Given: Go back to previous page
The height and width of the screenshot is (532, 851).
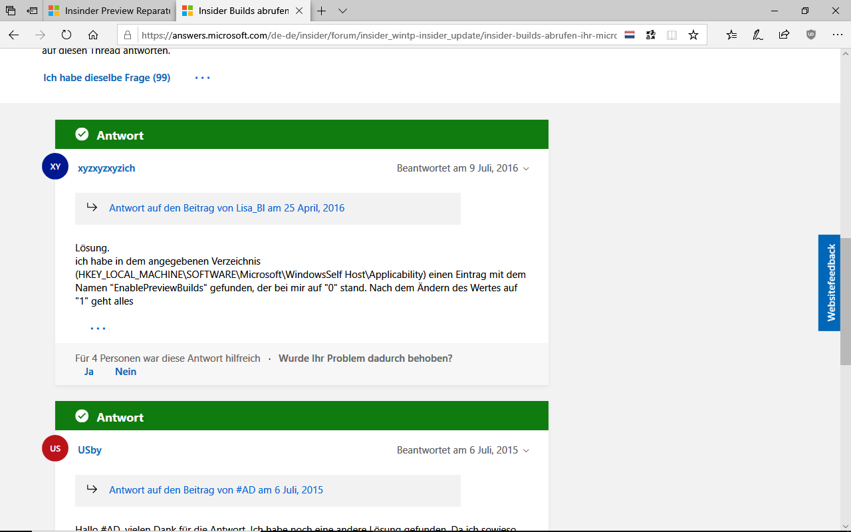Looking at the screenshot, I should (14, 35).
